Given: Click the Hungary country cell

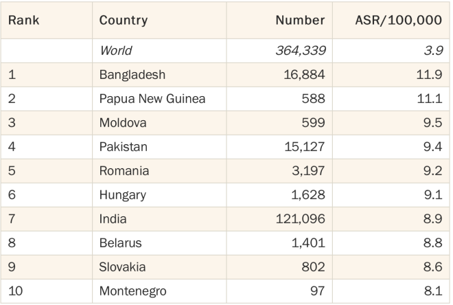Looking at the screenshot, I should tap(123, 195).
